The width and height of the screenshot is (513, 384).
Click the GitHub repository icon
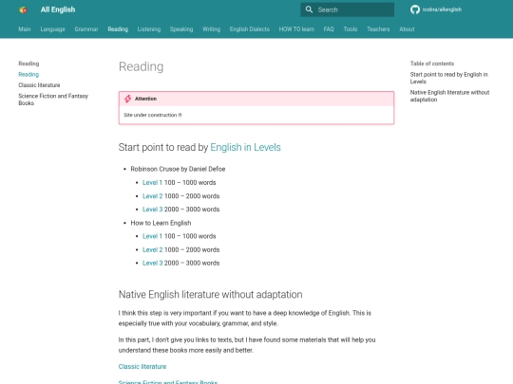click(x=415, y=9)
